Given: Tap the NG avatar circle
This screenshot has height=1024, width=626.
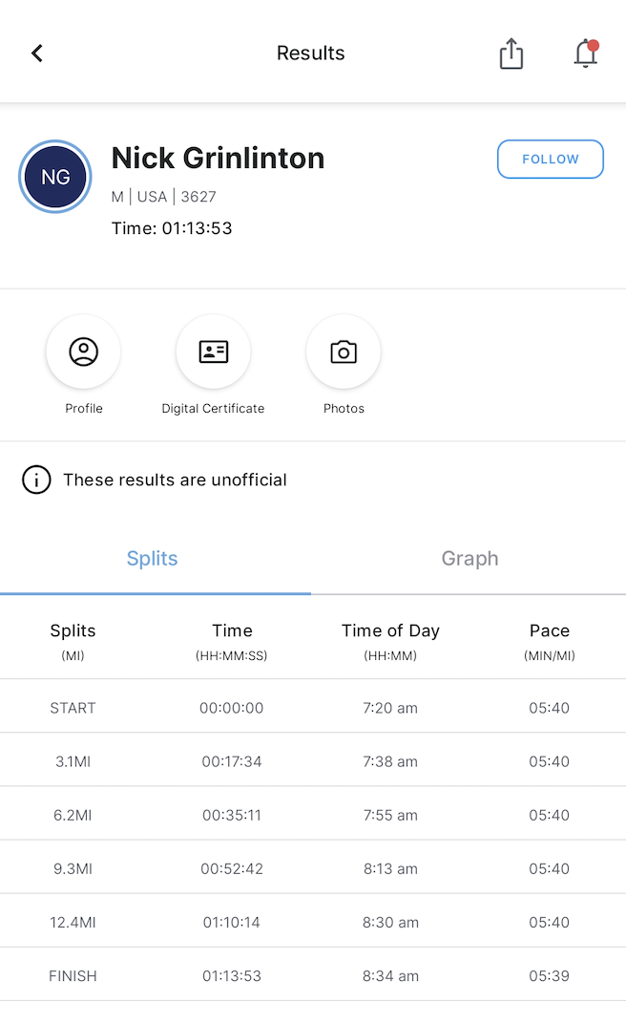Looking at the screenshot, I should [x=55, y=177].
